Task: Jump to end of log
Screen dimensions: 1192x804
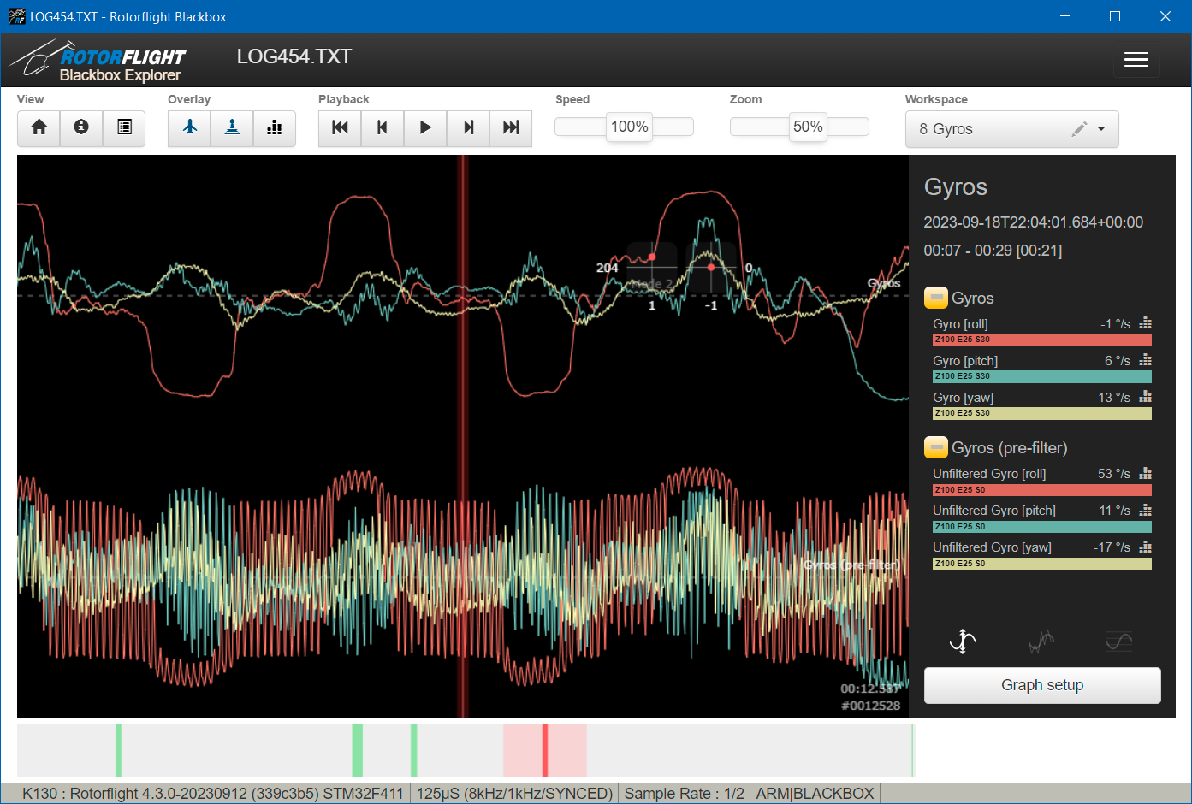Action: (x=511, y=127)
